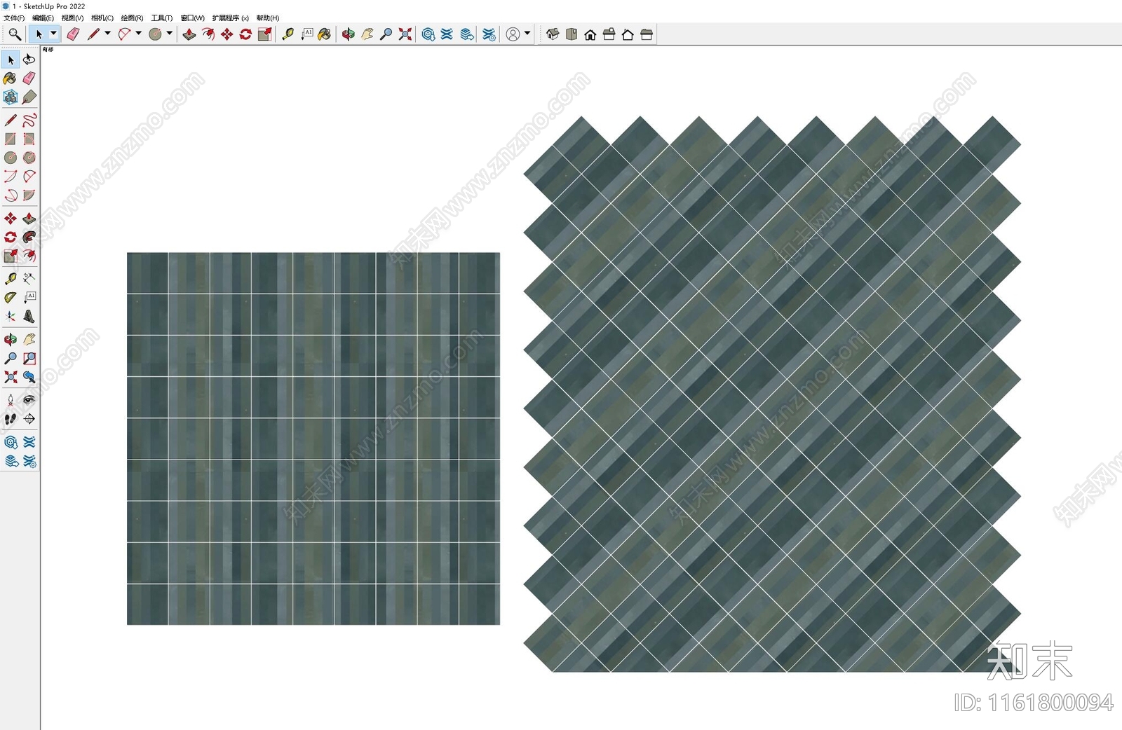Click the Previous view icon in left toolbar
The height and width of the screenshot is (730, 1122).
point(29,377)
